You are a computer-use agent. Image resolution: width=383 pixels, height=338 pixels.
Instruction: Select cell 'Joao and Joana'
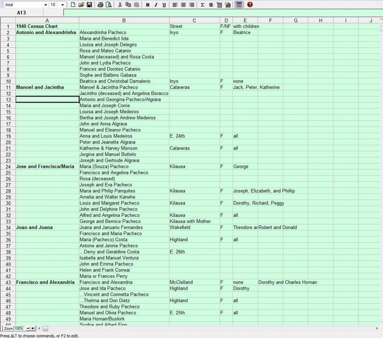pos(47,227)
